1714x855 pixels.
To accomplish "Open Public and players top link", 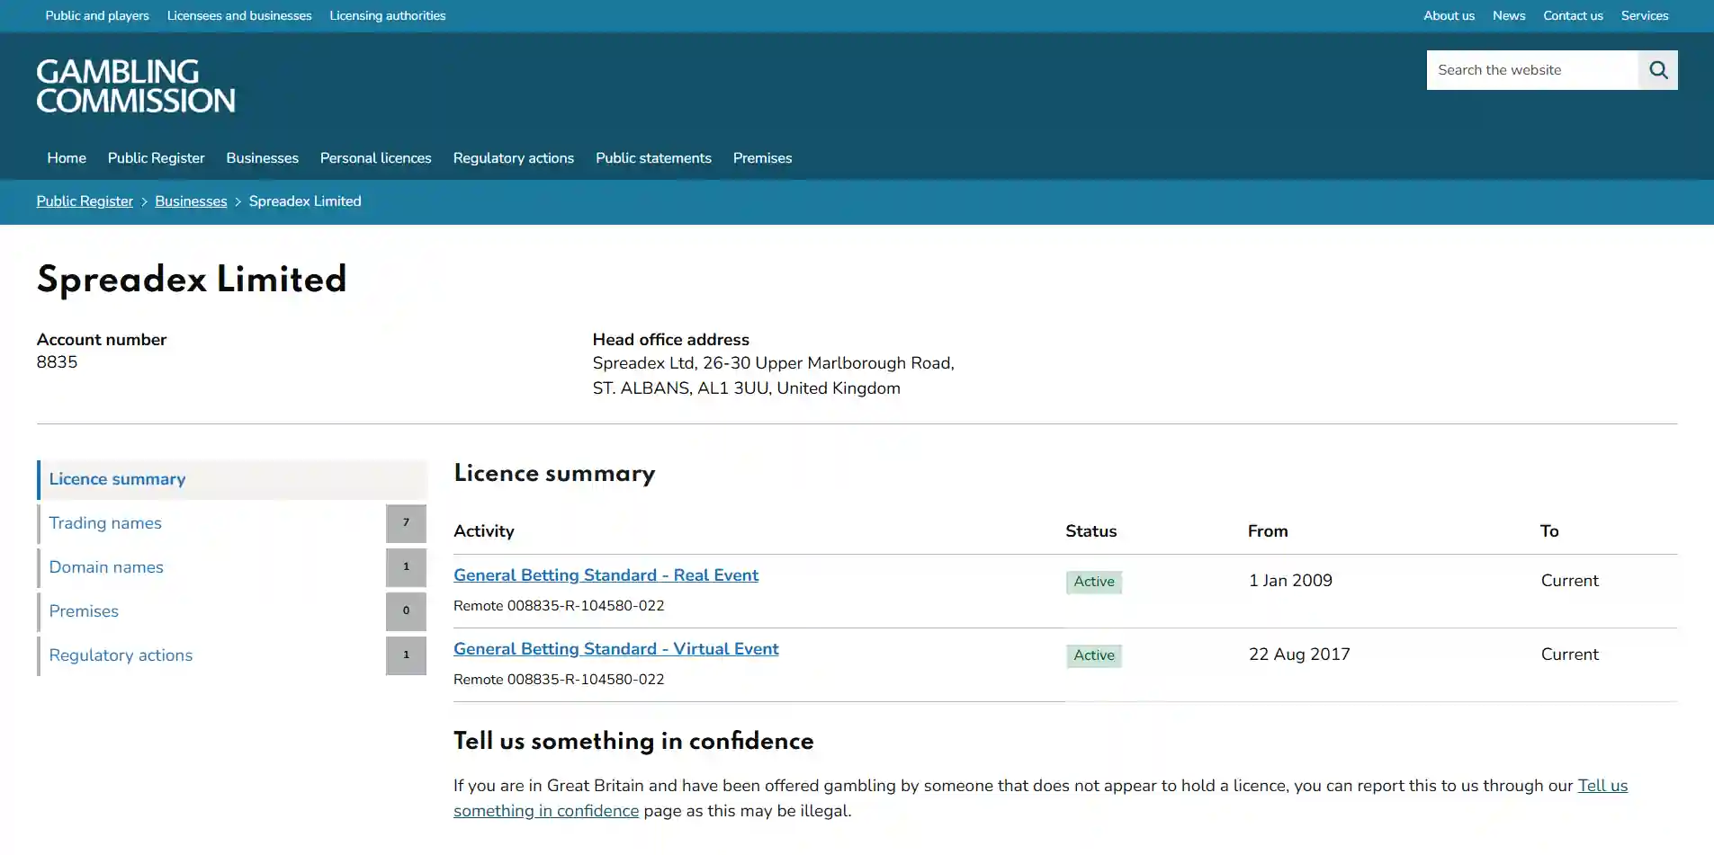I will point(97,15).
